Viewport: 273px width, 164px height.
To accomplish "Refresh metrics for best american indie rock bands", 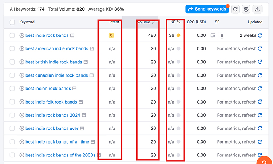I will pyautogui.click(x=260, y=48).
